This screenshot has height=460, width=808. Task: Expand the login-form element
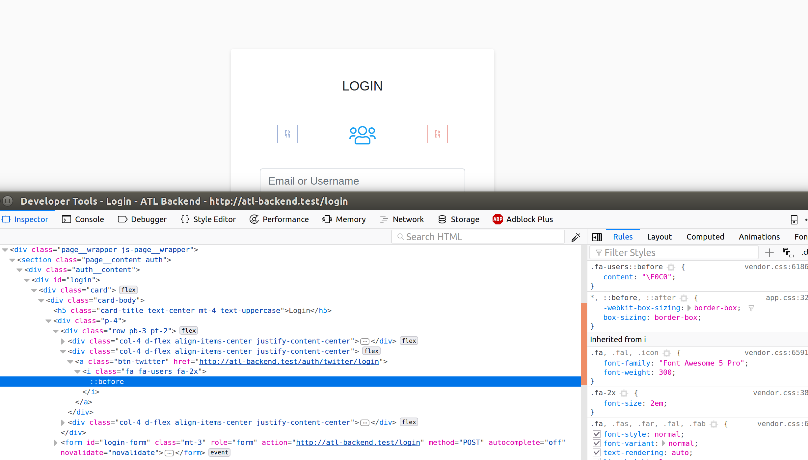[x=55, y=443]
